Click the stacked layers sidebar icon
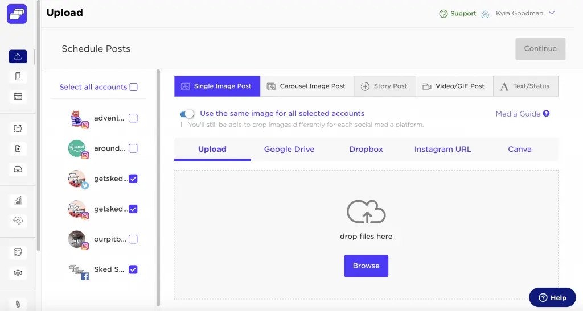 pos(18,272)
